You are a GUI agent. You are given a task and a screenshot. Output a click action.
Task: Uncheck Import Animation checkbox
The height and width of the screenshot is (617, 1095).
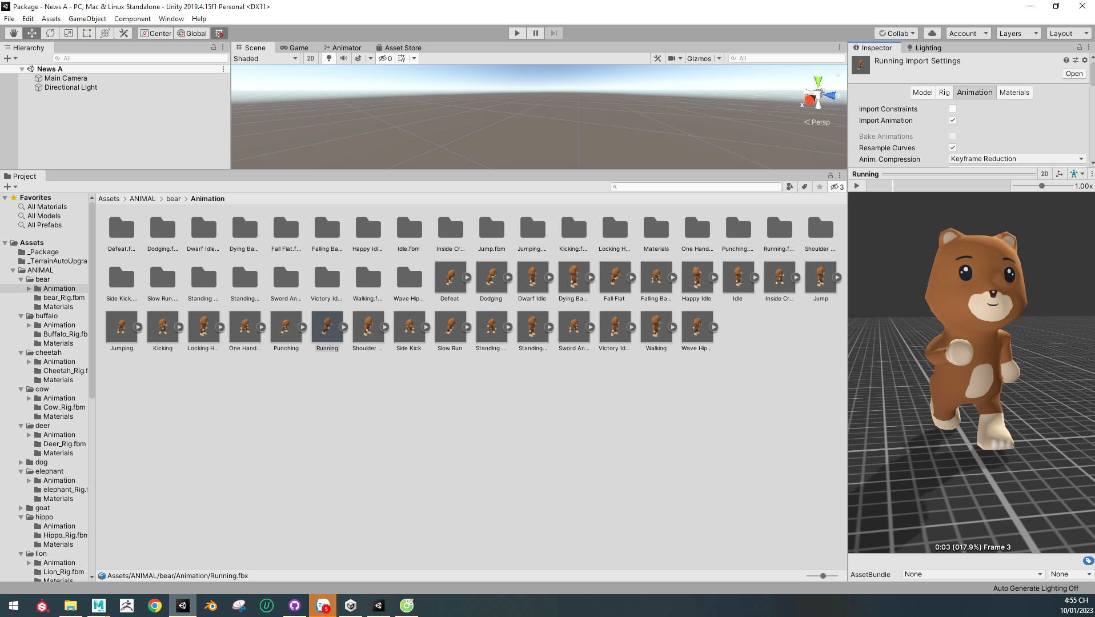click(952, 120)
